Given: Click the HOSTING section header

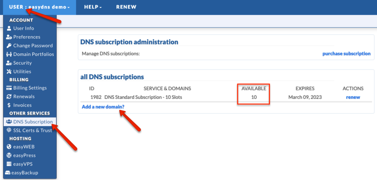Looking at the screenshot, I should tap(20, 138).
